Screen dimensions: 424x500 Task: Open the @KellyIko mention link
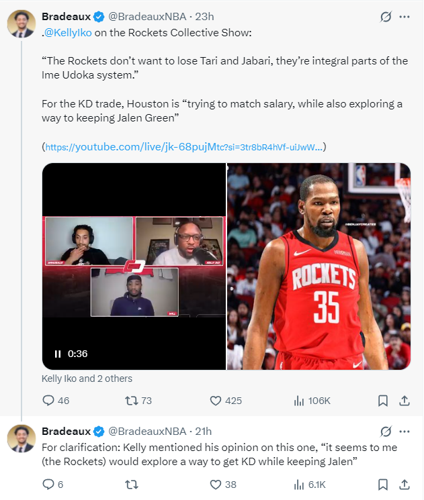70,34
